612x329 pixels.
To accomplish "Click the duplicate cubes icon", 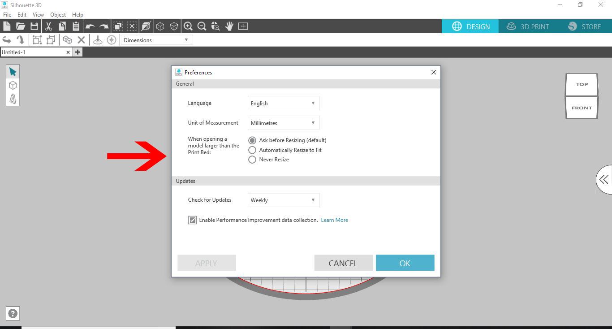I will pos(68,39).
